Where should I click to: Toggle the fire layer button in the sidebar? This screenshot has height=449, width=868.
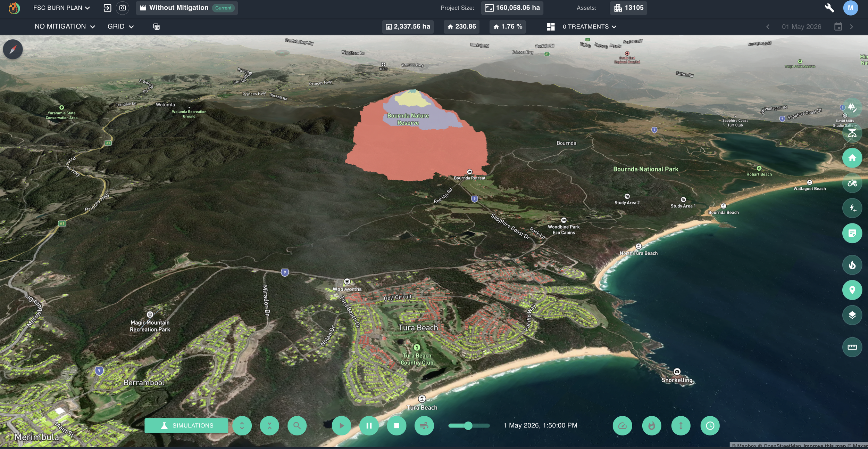852,265
